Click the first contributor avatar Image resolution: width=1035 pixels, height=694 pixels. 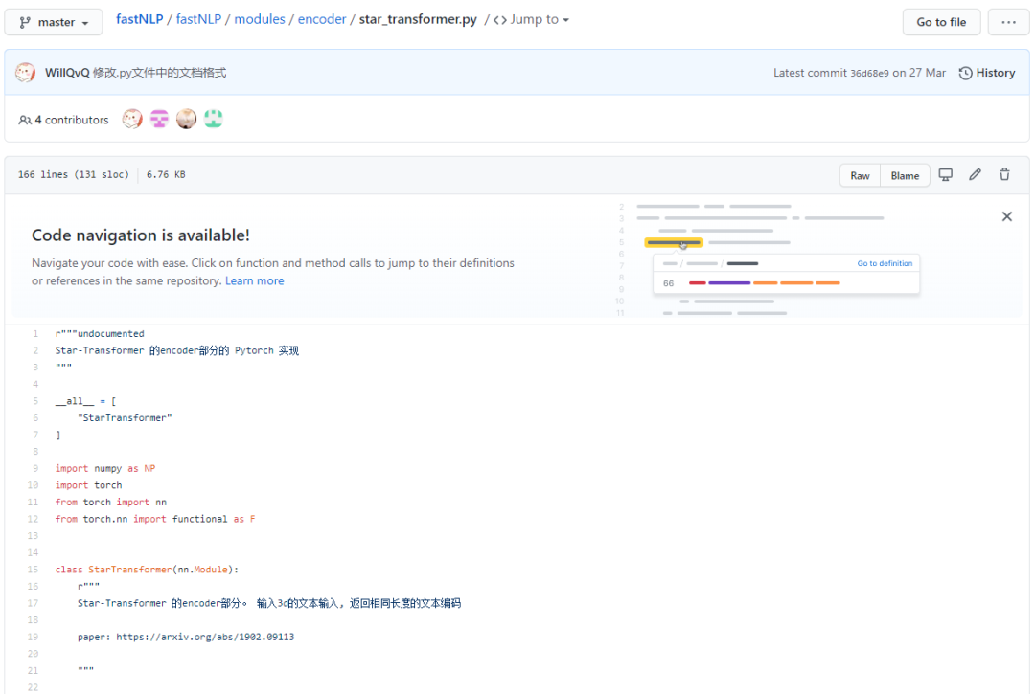pos(132,119)
